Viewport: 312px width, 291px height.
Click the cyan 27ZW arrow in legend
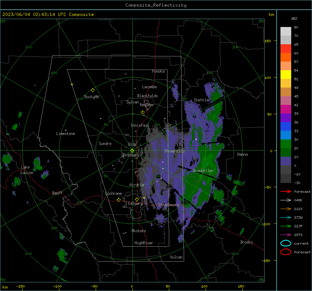click(286, 218)
